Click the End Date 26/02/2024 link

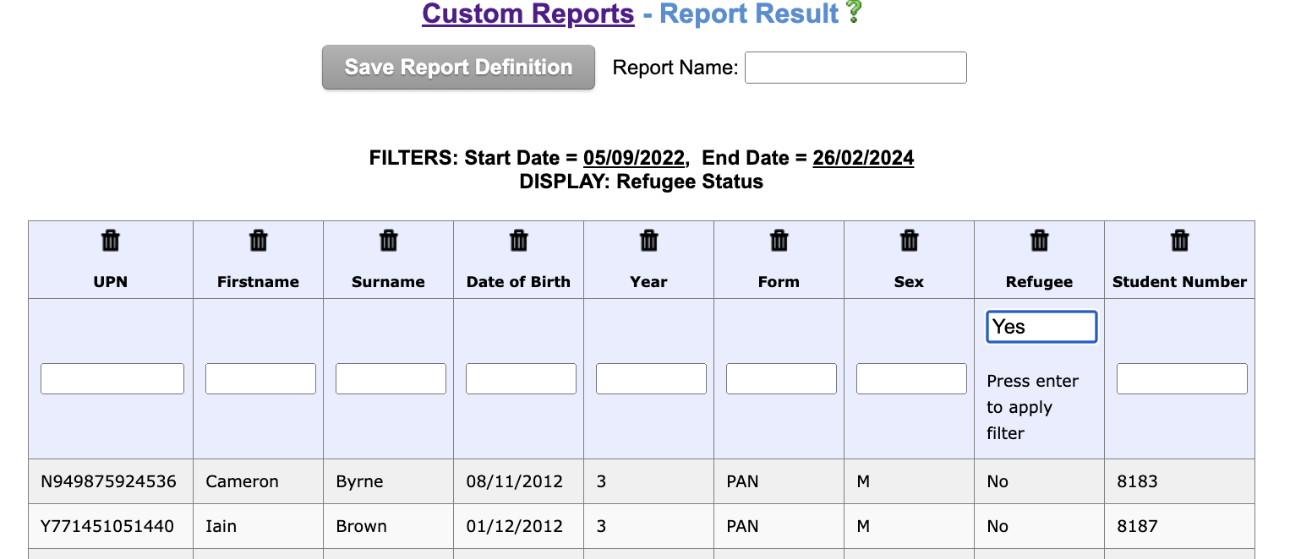click(x=863, y=158)
